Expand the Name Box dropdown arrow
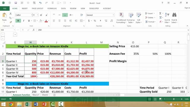The width and height of the screenshot is (190, 107). [x=14, y=30]
